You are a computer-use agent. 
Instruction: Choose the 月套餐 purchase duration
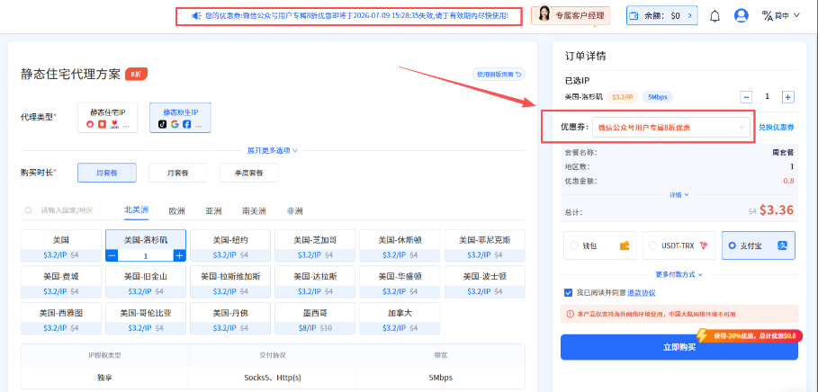pyautogui.click(x=178, y=173)
